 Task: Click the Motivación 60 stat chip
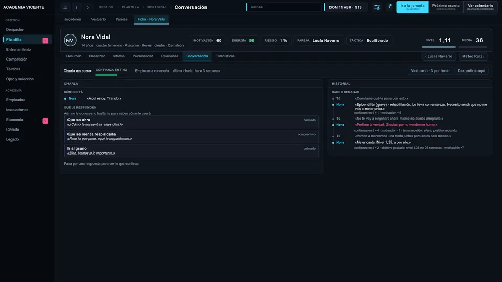[208, 41]
